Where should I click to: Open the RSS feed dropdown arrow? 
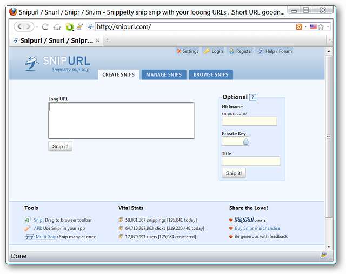click(x=305, y=26)
